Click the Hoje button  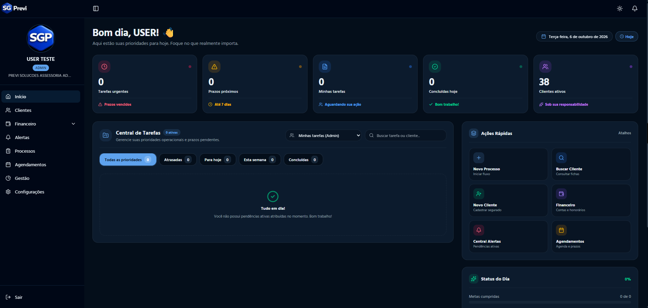(x=627, y=37)
